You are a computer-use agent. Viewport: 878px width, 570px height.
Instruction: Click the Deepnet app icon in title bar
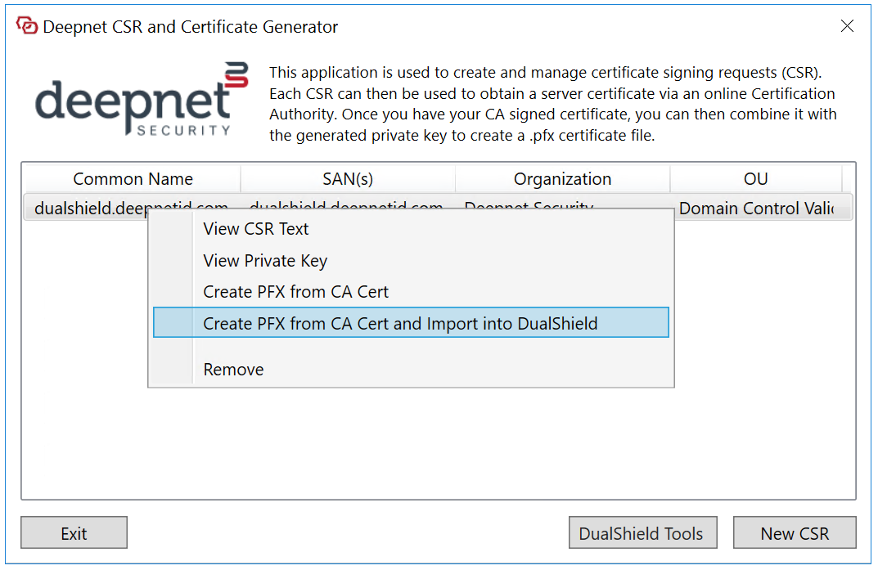(x=27, y=26)
